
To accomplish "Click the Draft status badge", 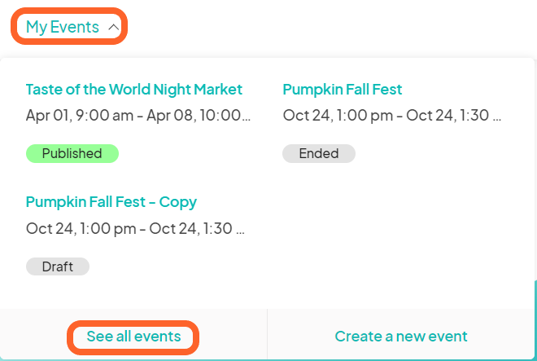I will click(x=58, y=266).
